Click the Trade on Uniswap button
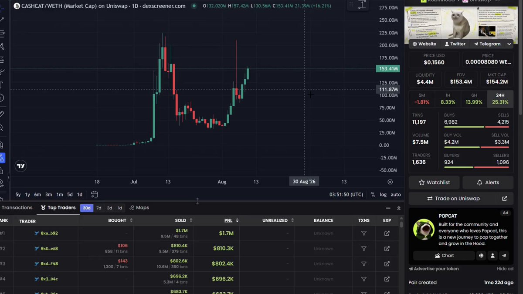Screen dimensions: 523x294 click(453, 199)
